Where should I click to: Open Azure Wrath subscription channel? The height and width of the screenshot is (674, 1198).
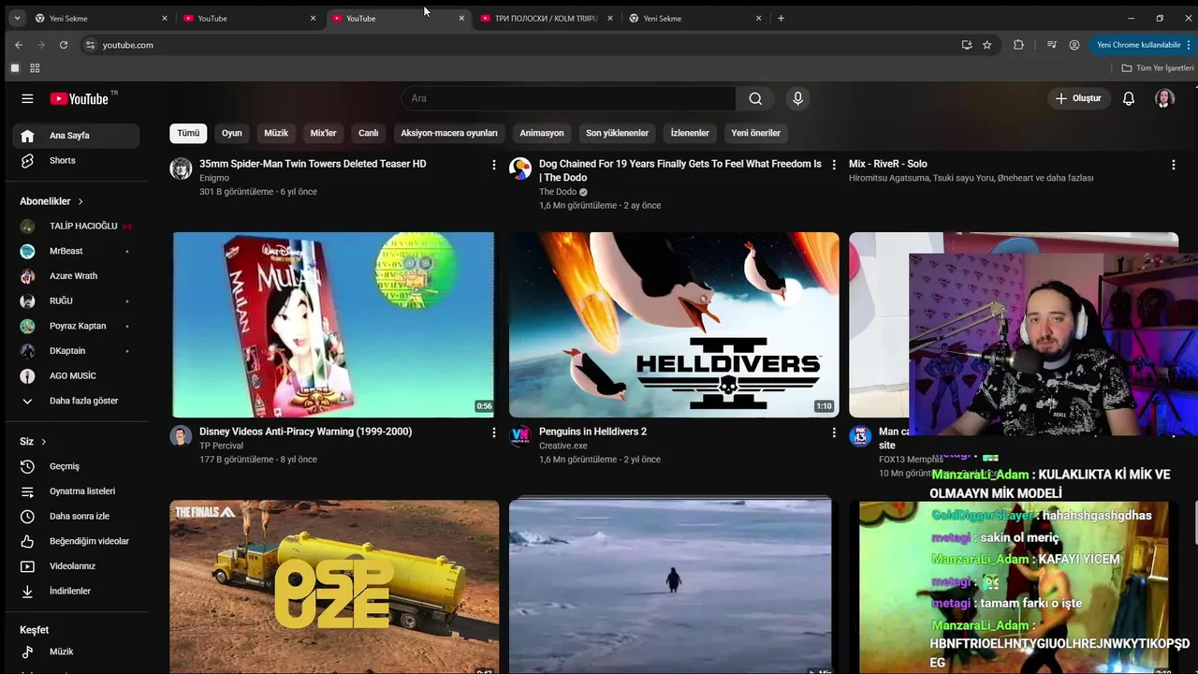[76, 276]
